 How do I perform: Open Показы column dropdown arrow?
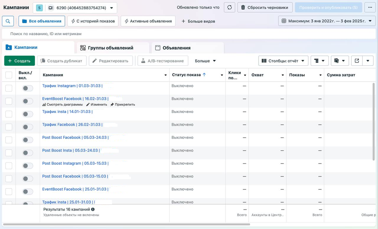pos(320,75)
